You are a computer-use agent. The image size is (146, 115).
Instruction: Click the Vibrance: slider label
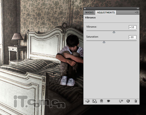[92, 27]
